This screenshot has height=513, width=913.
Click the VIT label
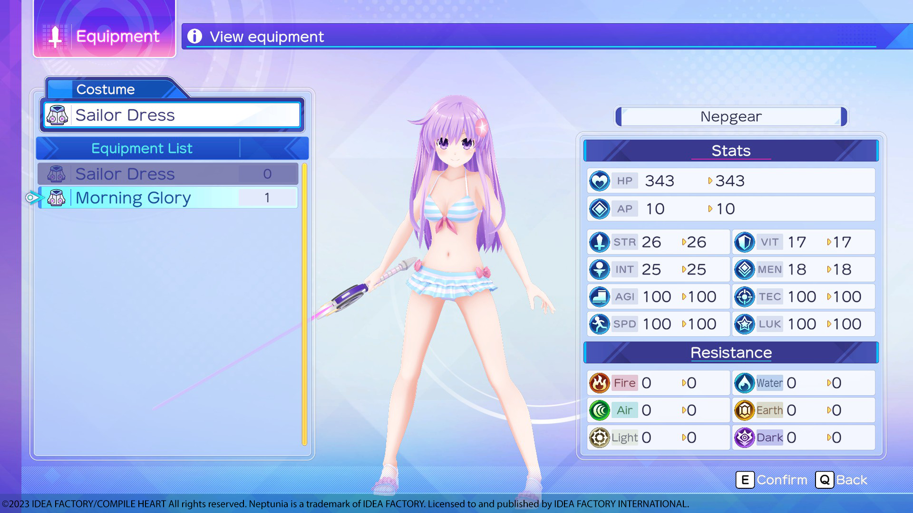(769, 242)
